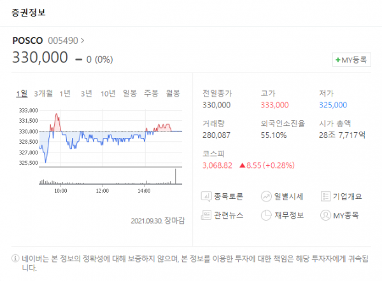Click the info icon beside the Naver disclaimer
The height and width of the screenshot is (281, 382).
point(15,258)
